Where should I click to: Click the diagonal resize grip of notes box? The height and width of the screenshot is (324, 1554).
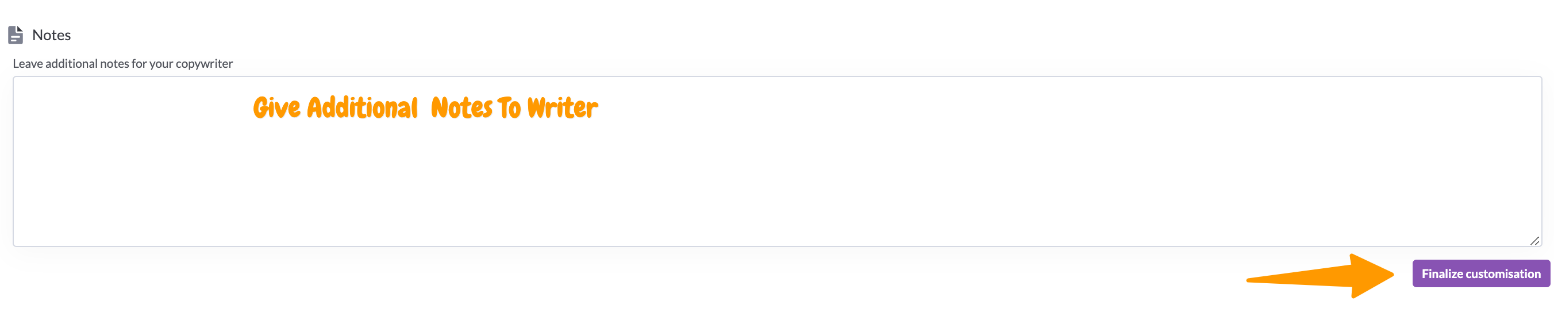(1534, 241)
